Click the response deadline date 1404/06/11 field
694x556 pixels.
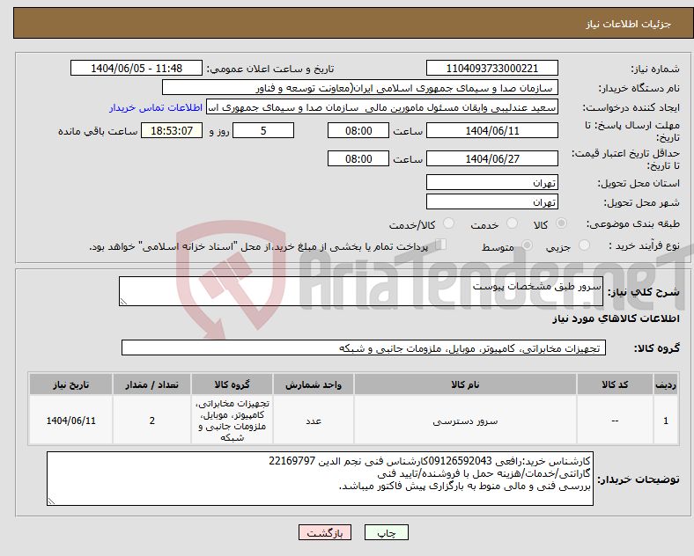coord(491,130)
